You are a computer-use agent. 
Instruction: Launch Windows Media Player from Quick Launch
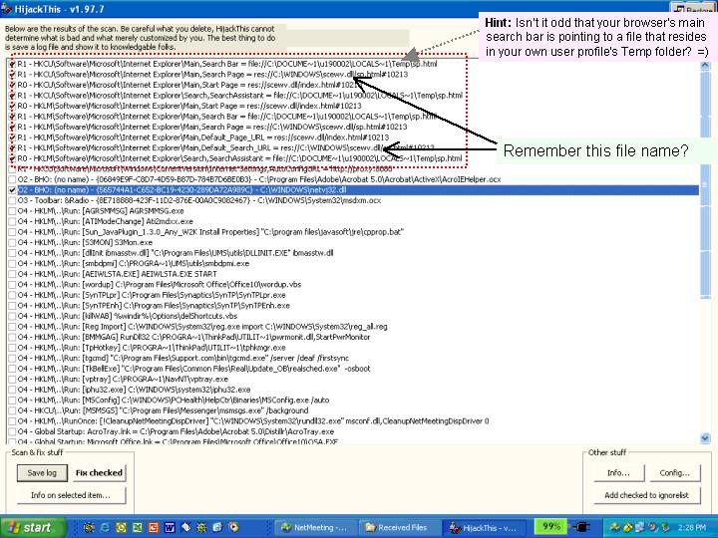click(x=233, y=527)
